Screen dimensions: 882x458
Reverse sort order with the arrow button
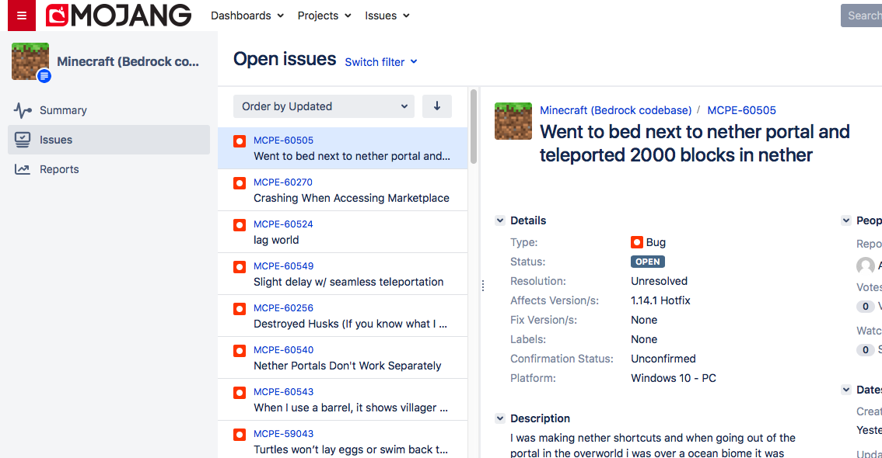437,106
